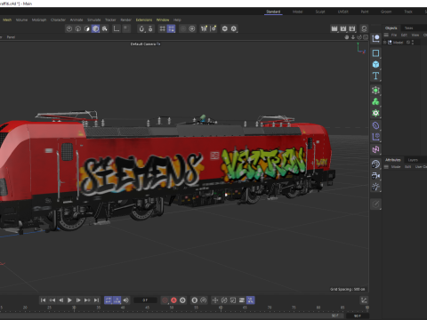
Task: Click the graph icon right of the timeline
Action: coord(364,300)
